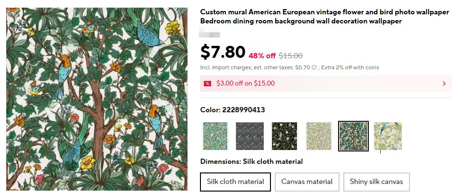
Task: Expand the coupon banner with chevron arrow
Action: click(x=444, y=84)
